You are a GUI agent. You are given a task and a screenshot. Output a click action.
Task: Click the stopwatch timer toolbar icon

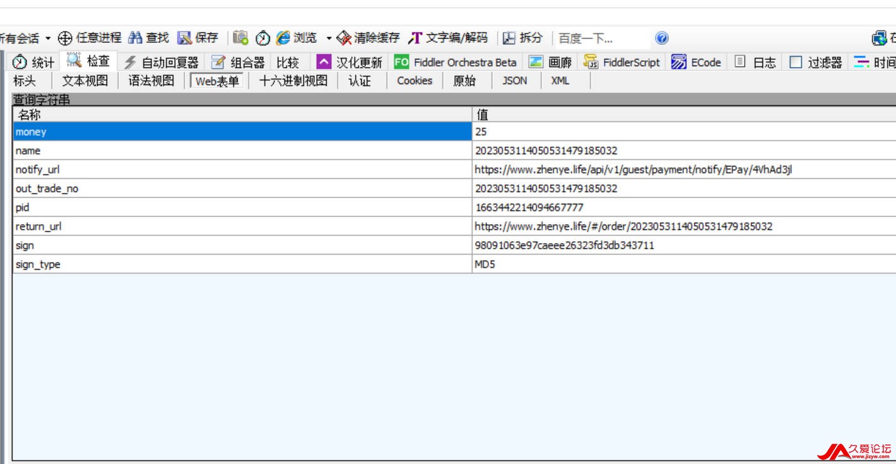(262, 38)
